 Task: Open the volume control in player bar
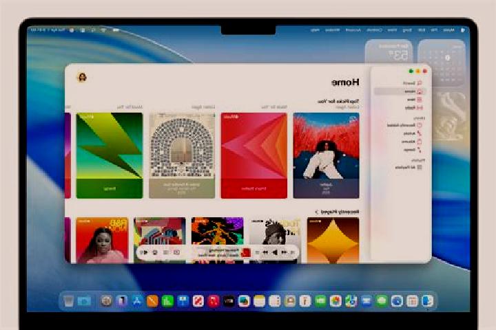(x=145, y=252)
